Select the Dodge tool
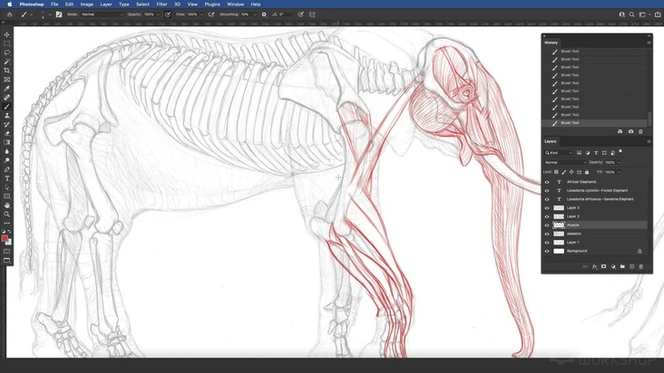664x373 pixels. click(6, 160)
